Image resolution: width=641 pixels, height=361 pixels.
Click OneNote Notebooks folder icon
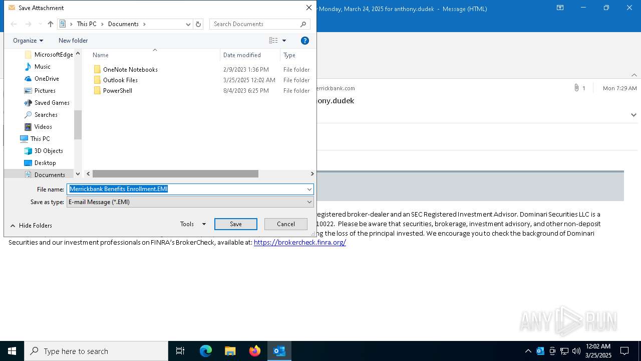pyautogui.click(x=97, y=70)
